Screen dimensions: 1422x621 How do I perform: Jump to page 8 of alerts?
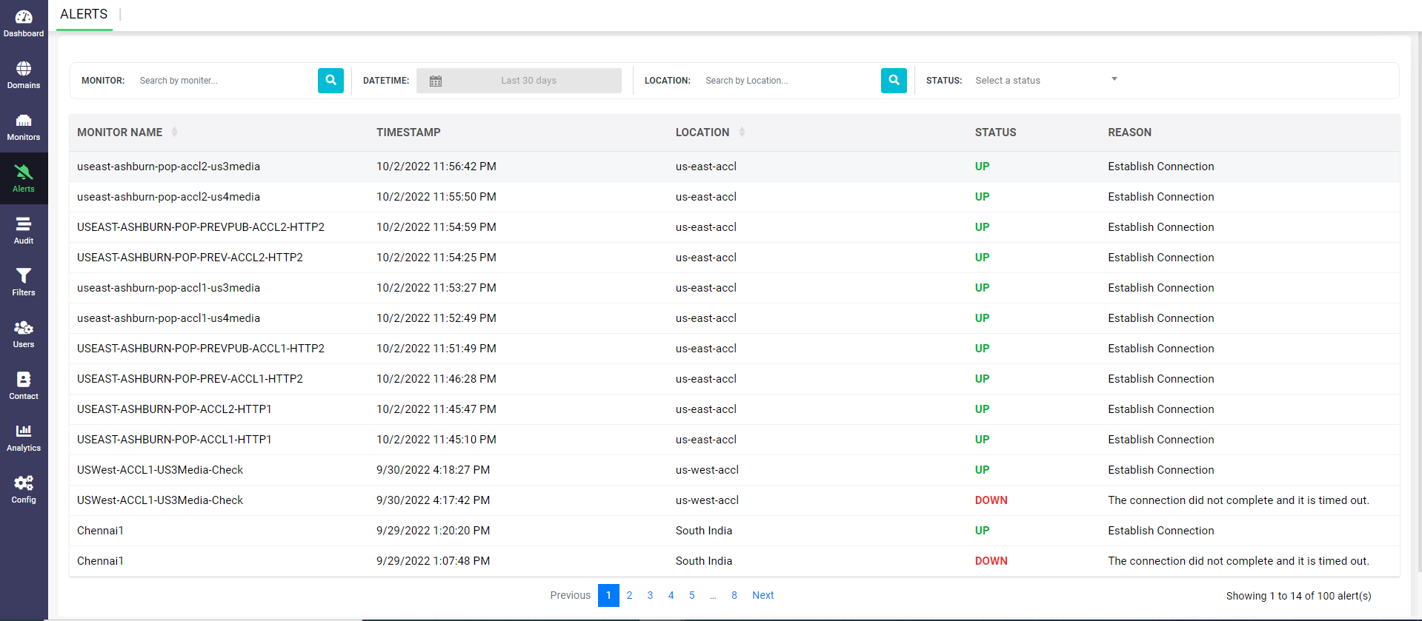(x=734, y=595)
